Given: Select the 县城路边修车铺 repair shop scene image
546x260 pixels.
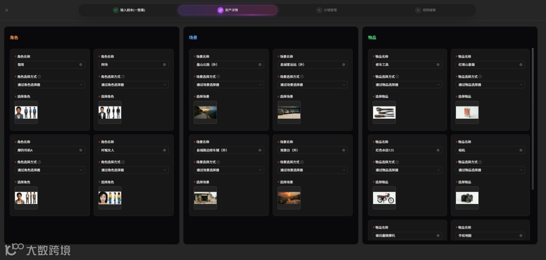Looking at the screenshot, I should pos(205,198).
